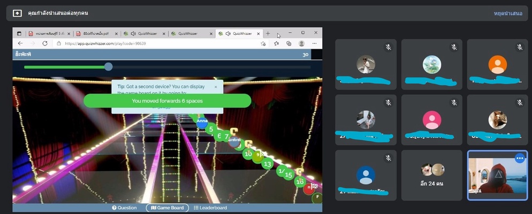This screenshot has height=214, width=532.
Task: Click the คุณกำลังนำเสนอต่อทุกคน banner text
Action: pos(58,13)
